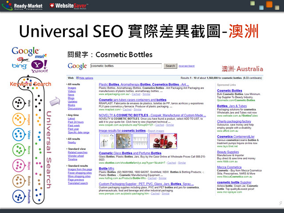Open the red cosmetic bottles thumbnail
This screenshot has width=284, height=213.
click(163, 141)
